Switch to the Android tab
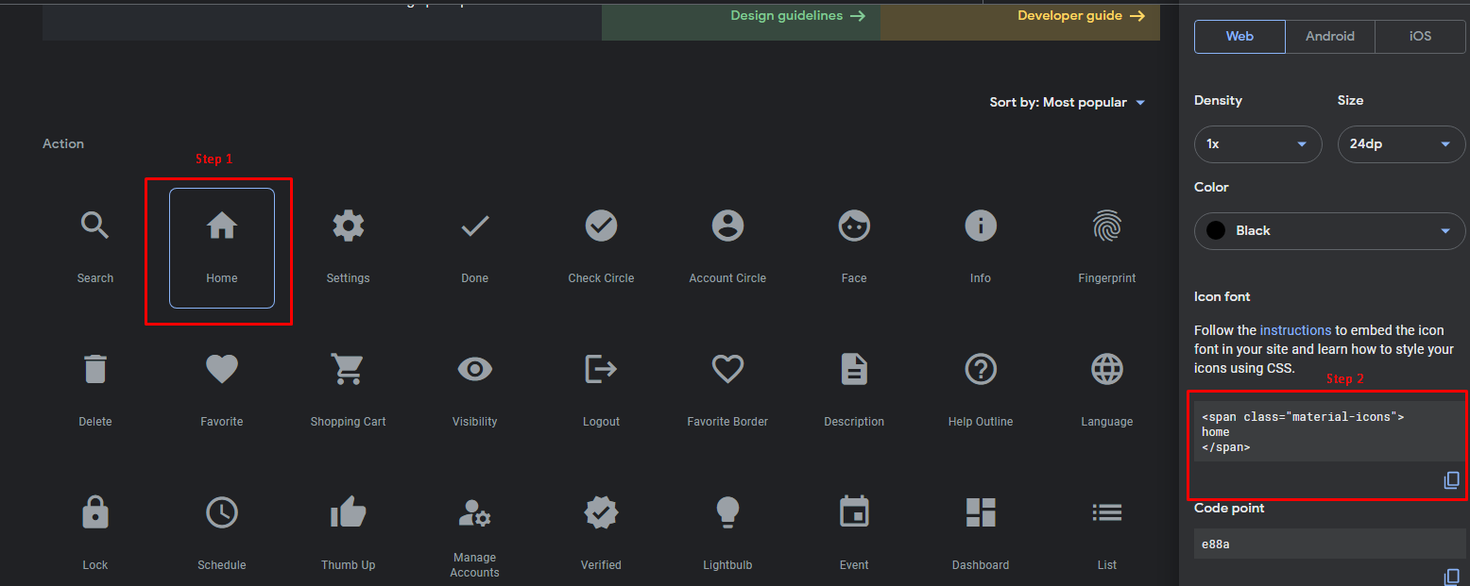This screenshot has width=1470, height=586. click(x=1330, y=36)
